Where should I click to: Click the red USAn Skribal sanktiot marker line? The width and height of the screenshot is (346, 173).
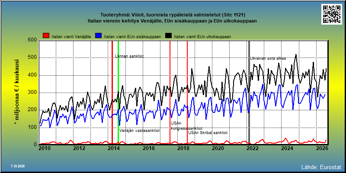point(187,93)
